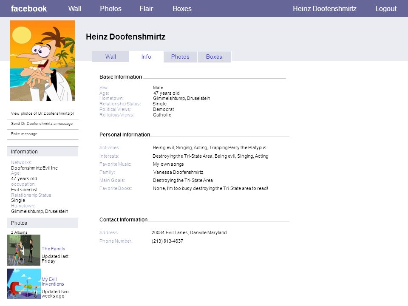
Task: Click phone number (213) 813-4637
Action: [x=167, y=241]
